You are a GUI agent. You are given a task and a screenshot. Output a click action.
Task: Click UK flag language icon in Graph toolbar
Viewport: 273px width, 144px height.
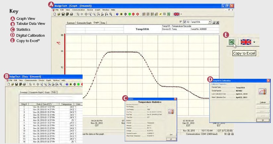pos(176,14)
